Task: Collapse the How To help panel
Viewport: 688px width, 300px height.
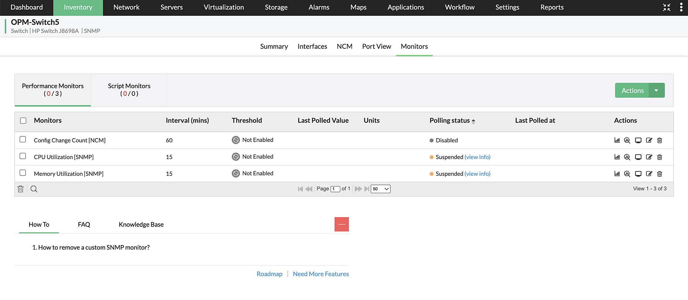Action: click(x=342, y=224)
